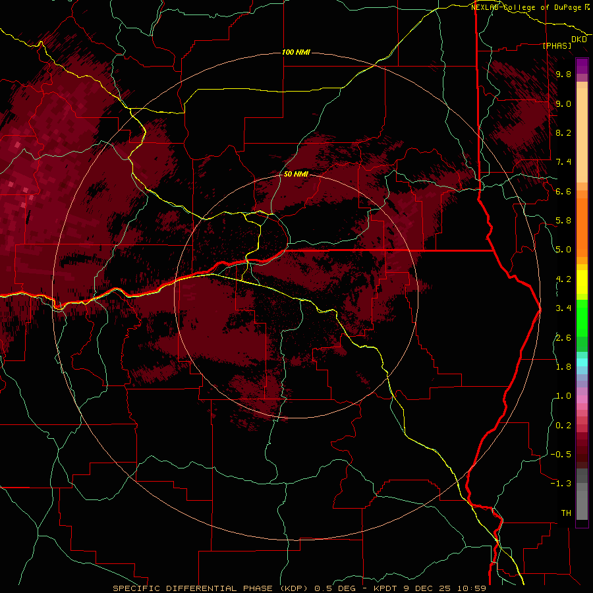Select the 2.6 value on color scale
The height and width of the screenshot is (593, 593).
click(563, 337)
